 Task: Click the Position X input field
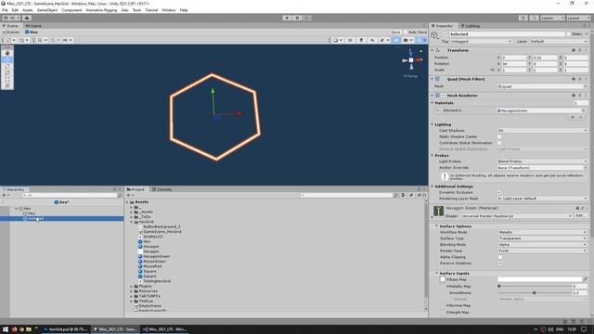pos(514,58)
